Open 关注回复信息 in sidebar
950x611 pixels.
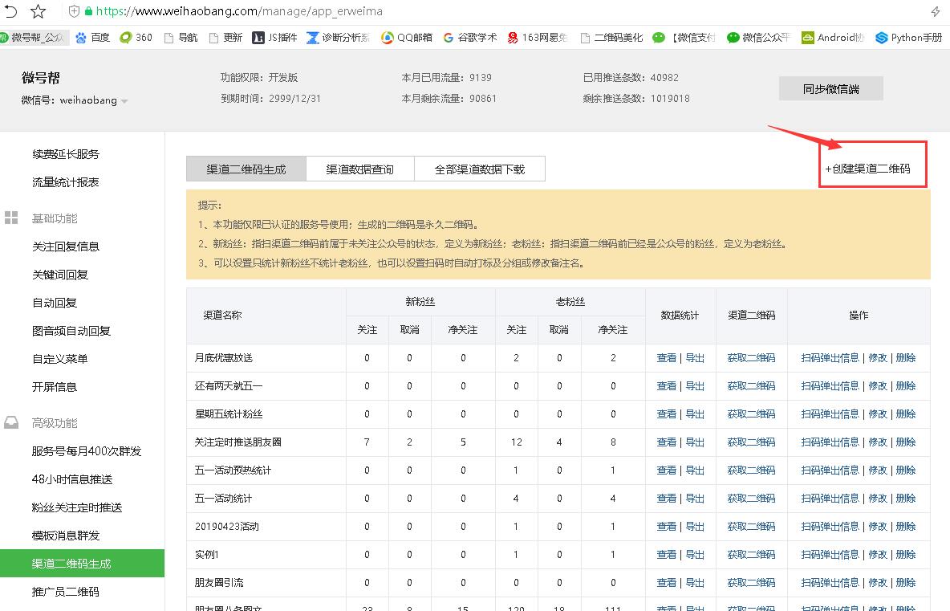[x=66, y=246]
